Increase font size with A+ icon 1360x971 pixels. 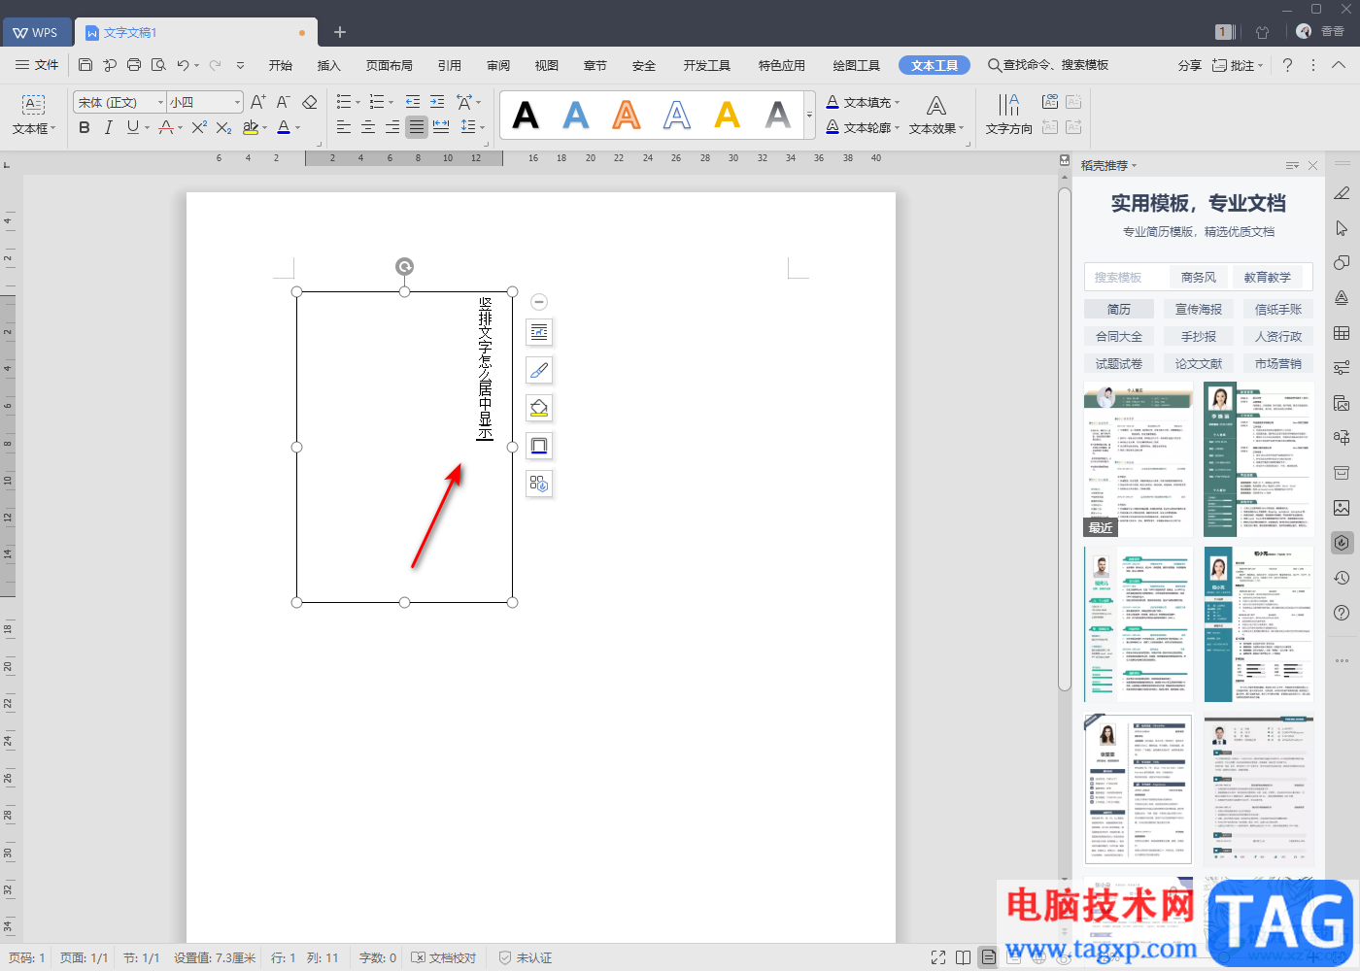tap(258, 102)
